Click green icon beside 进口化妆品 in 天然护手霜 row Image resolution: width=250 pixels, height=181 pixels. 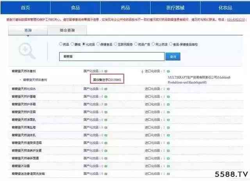(x=168, y=104)
